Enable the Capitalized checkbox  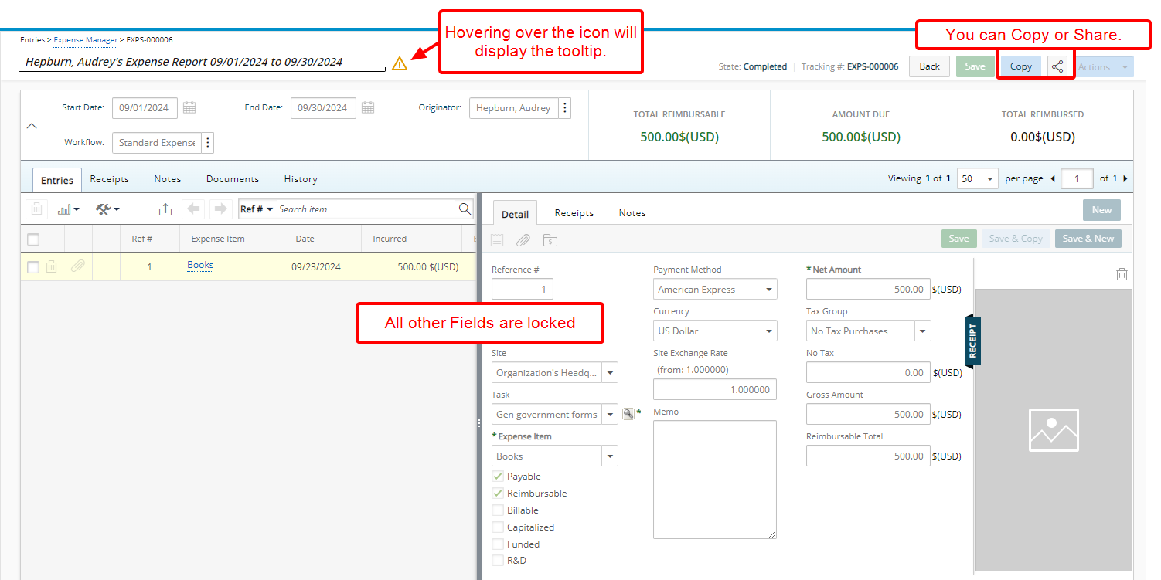click(x=498, y=527)
